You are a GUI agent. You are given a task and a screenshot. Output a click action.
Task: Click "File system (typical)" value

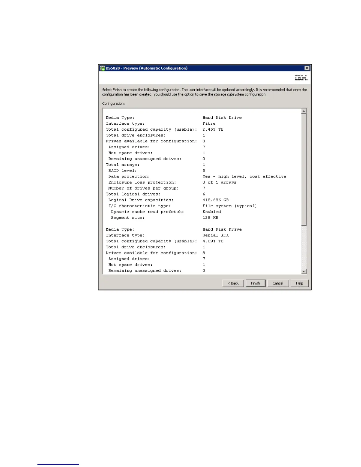coord(230,206)
